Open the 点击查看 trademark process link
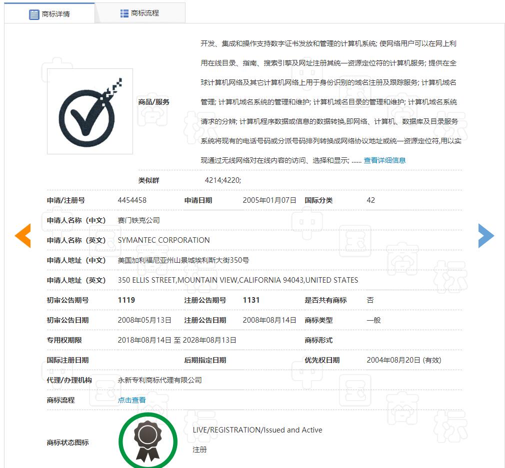505x468 pixels. point(131,400)
